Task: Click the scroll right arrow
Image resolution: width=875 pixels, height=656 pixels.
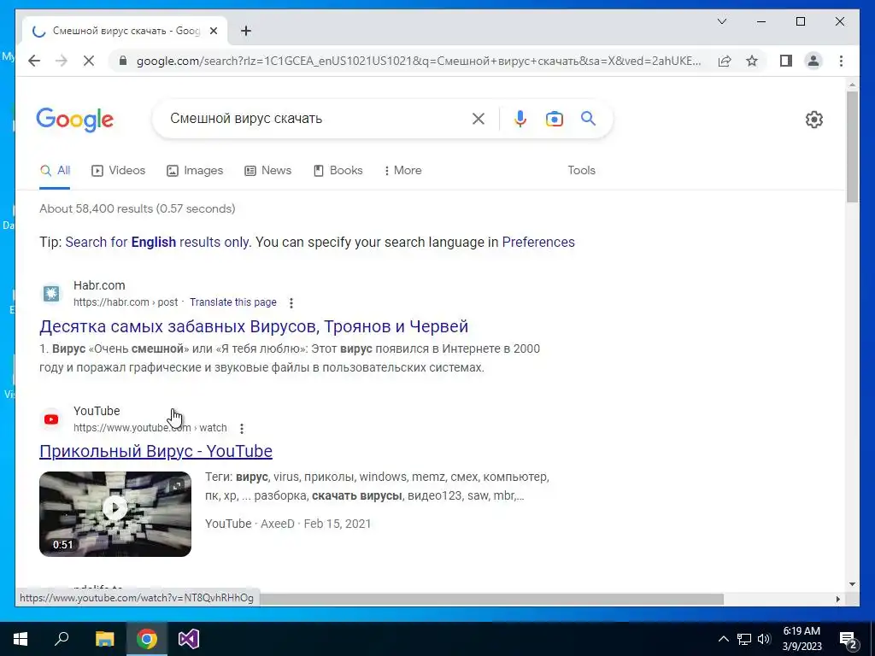Action: click(837, 599)
